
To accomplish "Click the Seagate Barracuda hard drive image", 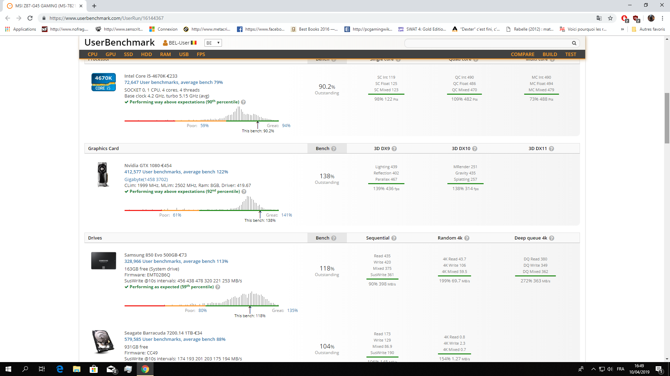I will tap(103, 342).
